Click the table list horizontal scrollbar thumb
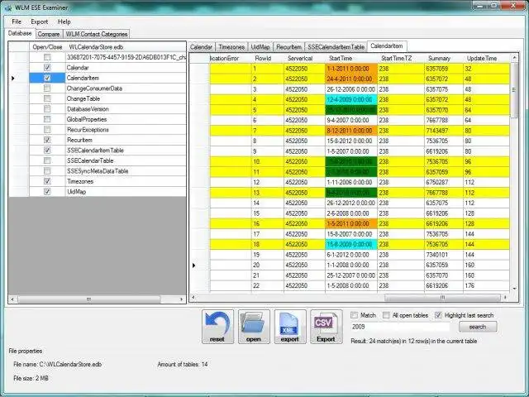The height and width of the screenshot is (397, 529). click(x=89, y=299)
